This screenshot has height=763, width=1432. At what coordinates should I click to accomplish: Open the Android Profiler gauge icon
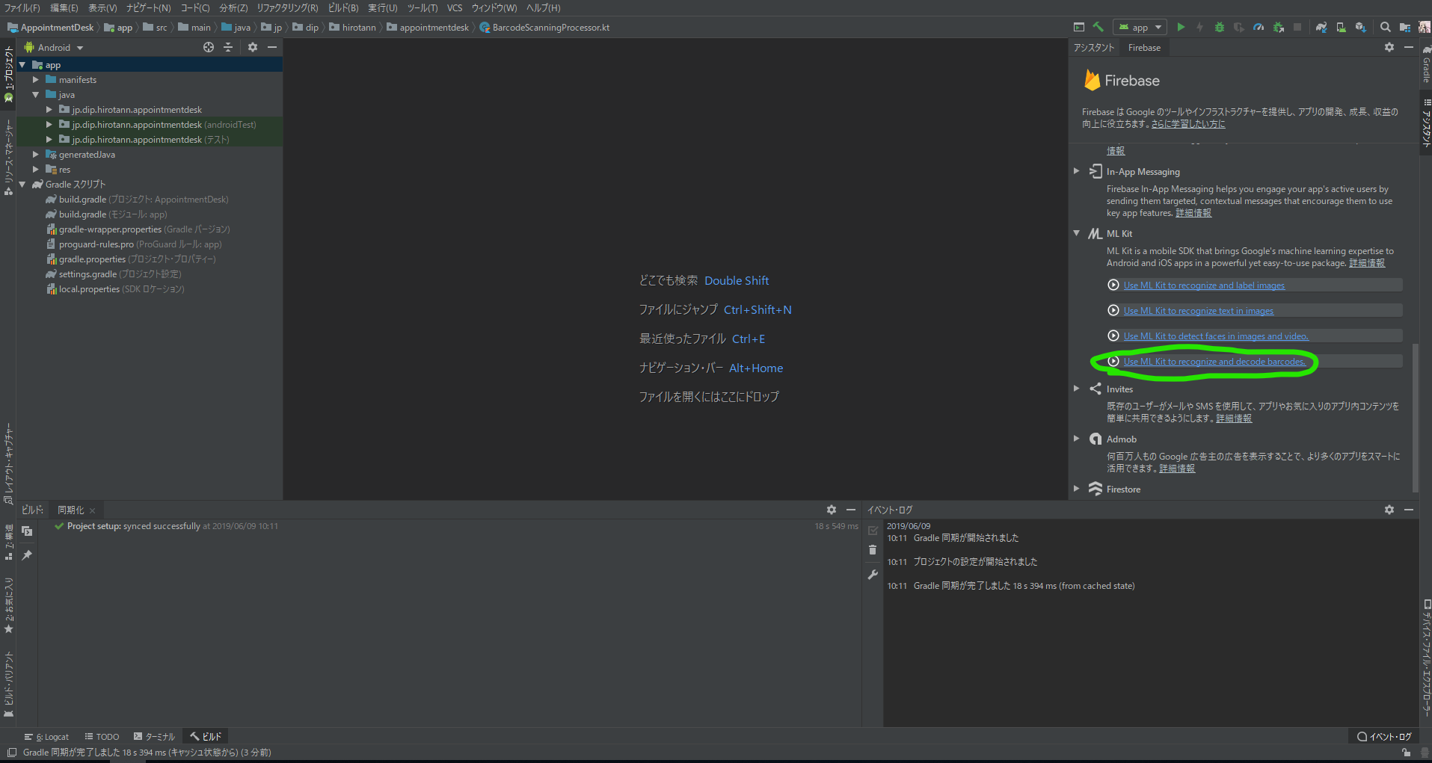[x=1259, y=27]
